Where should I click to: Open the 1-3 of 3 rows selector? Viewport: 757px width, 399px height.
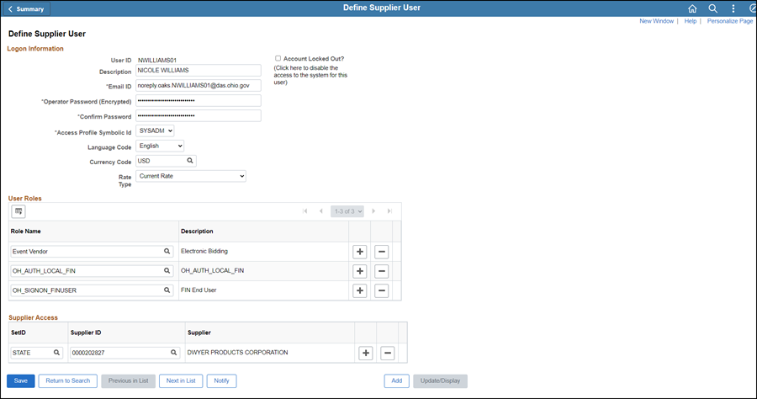pos(347,210)
